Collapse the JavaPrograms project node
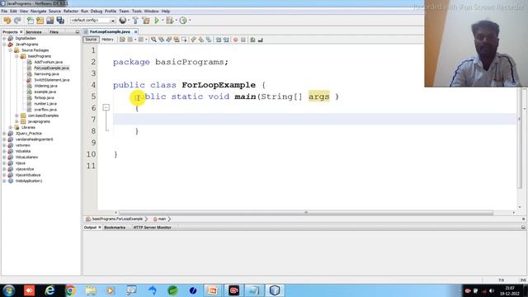 tap(4, 44)
